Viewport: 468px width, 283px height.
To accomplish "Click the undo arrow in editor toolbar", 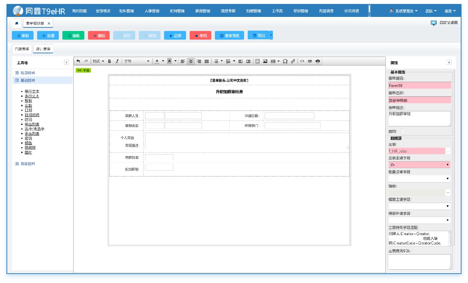I will [x=78, y=61].
